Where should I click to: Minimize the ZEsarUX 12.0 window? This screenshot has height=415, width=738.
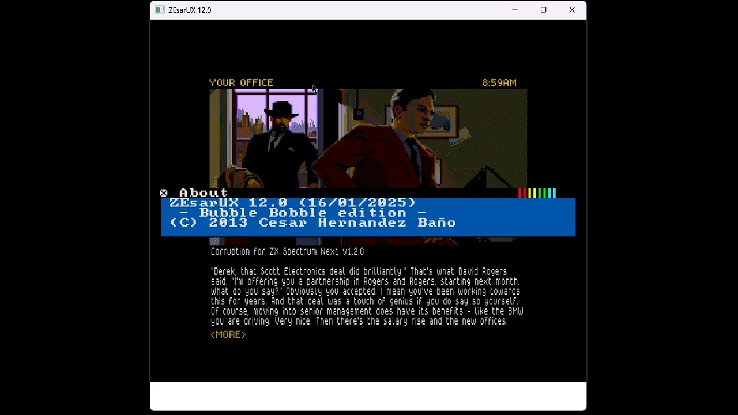[515, 10]
